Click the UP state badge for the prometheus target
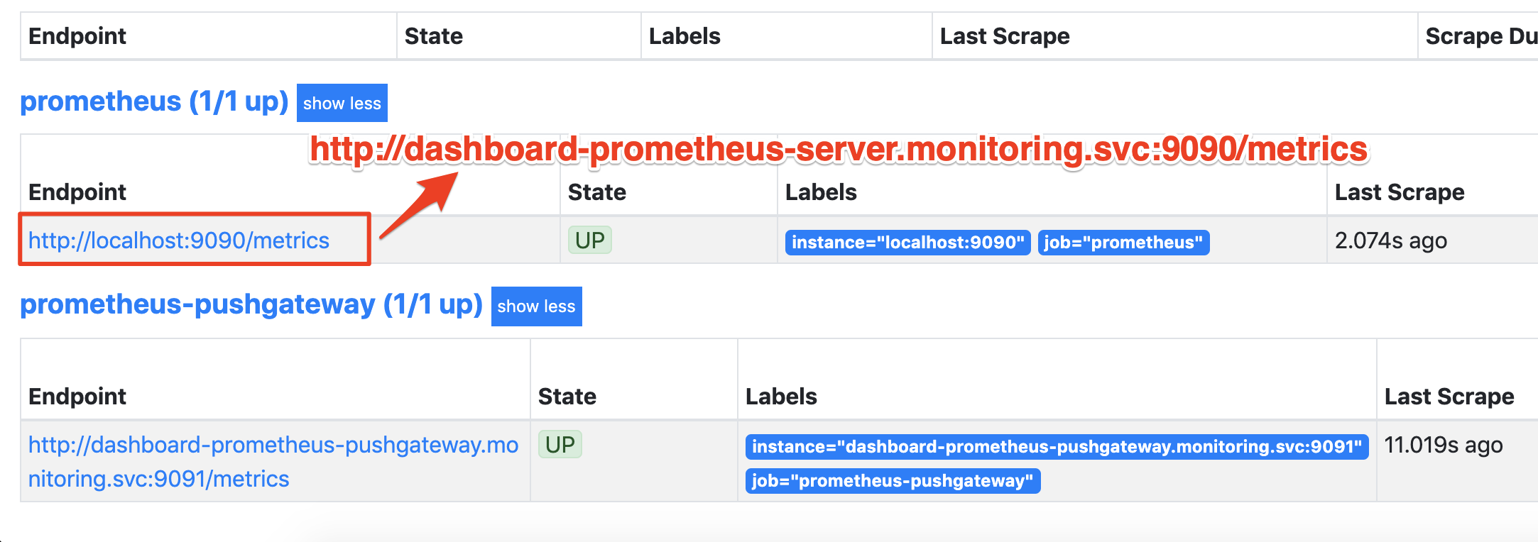 coord(589,239)
